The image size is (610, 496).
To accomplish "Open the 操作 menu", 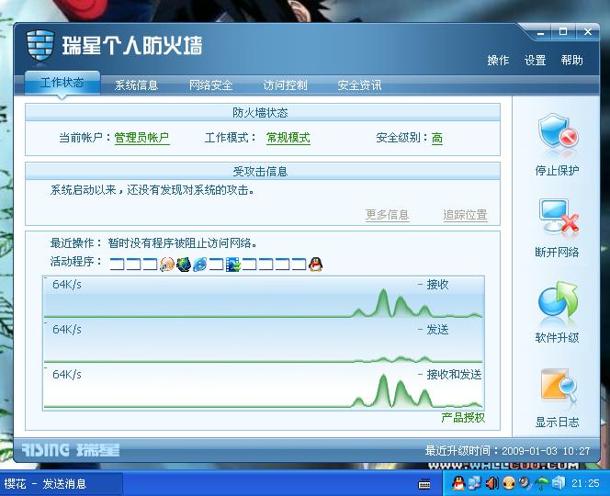I will (498, 61).
